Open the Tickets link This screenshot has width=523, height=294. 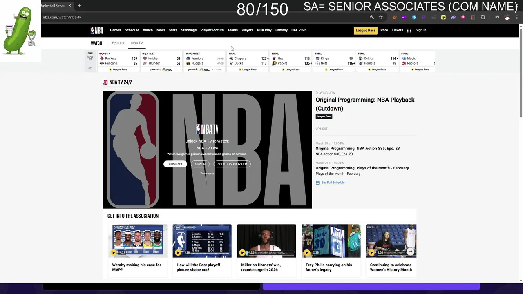tap(397, 30)
